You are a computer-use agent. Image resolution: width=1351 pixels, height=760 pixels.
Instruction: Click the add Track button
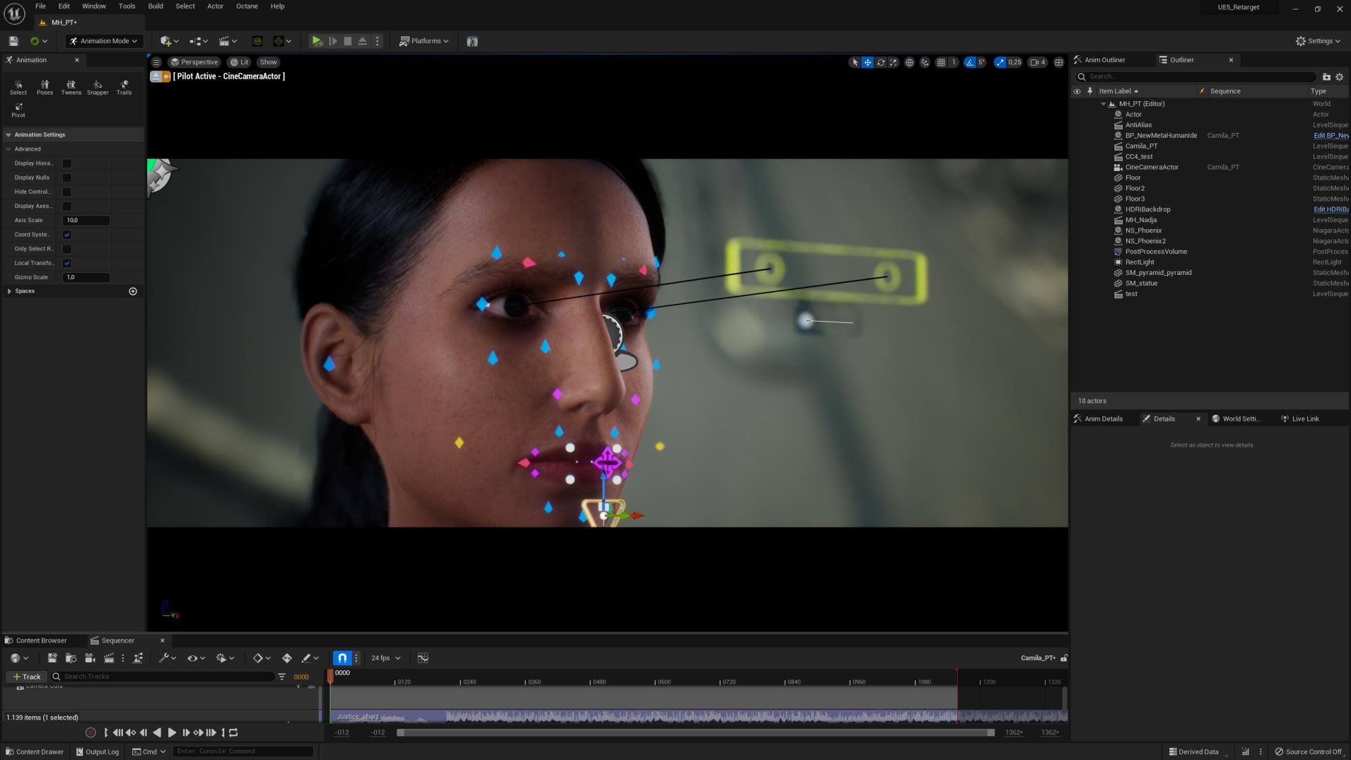coord(26,676)
